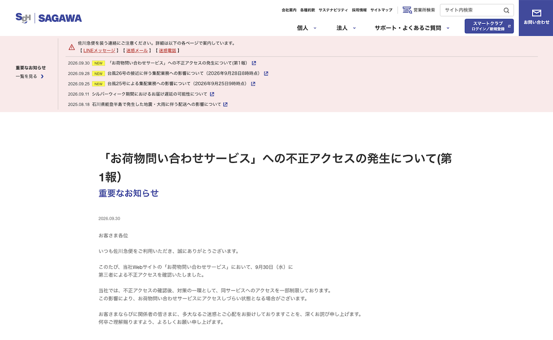Click the date 2025.08.18 in notices
The width and height of the screenshot is (553, 340).
pos(78,104)
